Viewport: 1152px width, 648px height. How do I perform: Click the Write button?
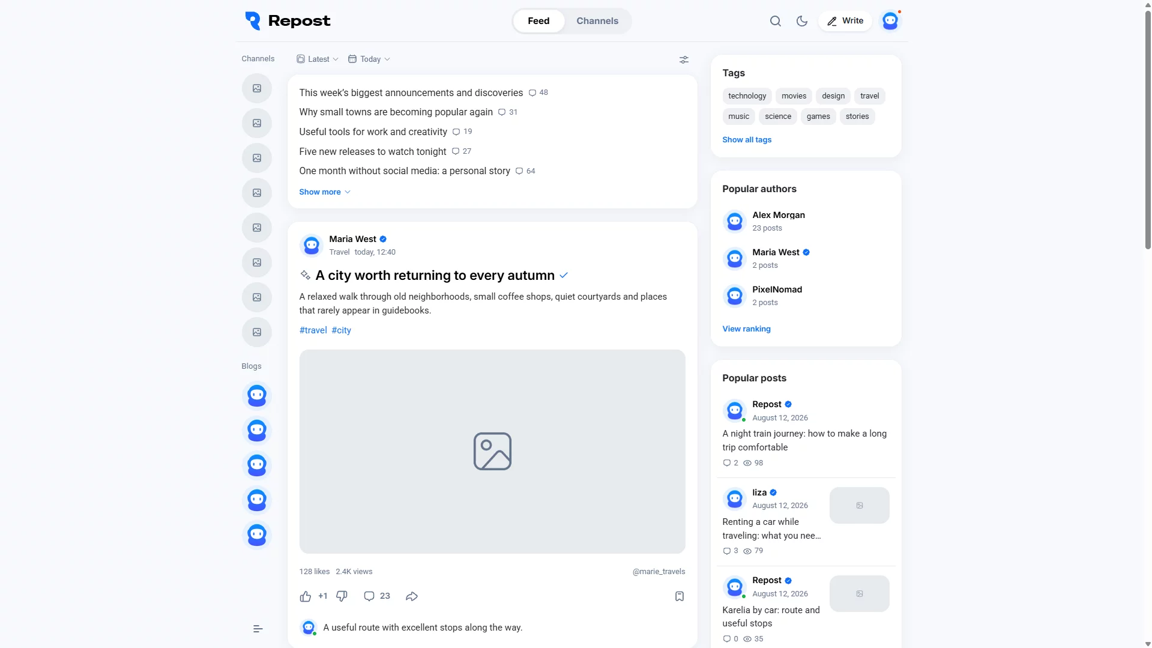click(x=845, y=21)
